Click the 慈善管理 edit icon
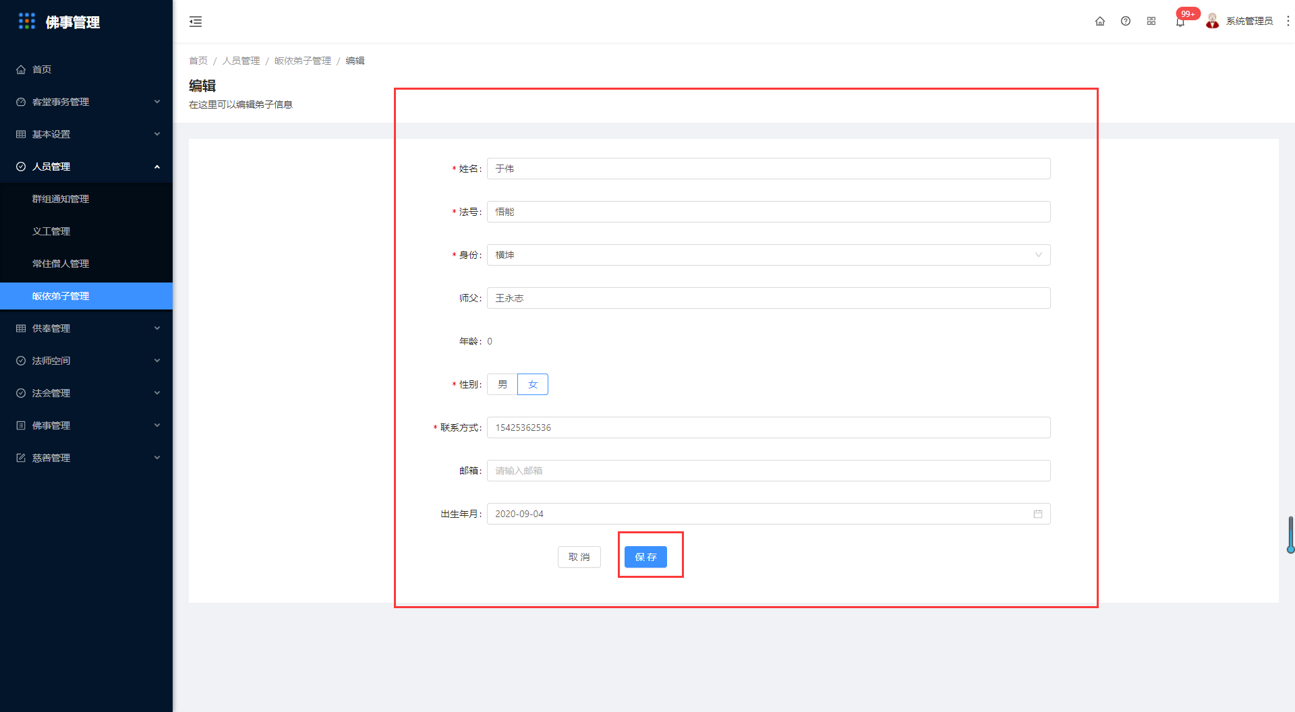Image resolution: width=1295 pixels, height=712 pixels. coord(21,458)
